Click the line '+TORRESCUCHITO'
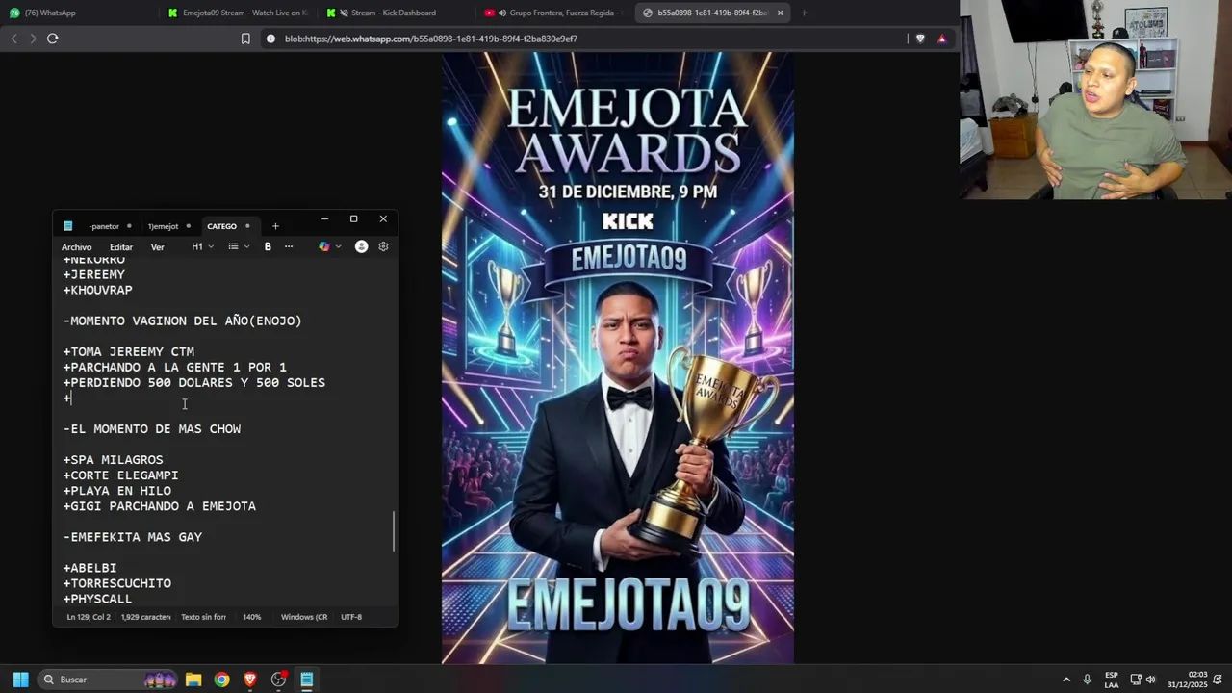The image size is (1232, 693). tap(117, 583)
